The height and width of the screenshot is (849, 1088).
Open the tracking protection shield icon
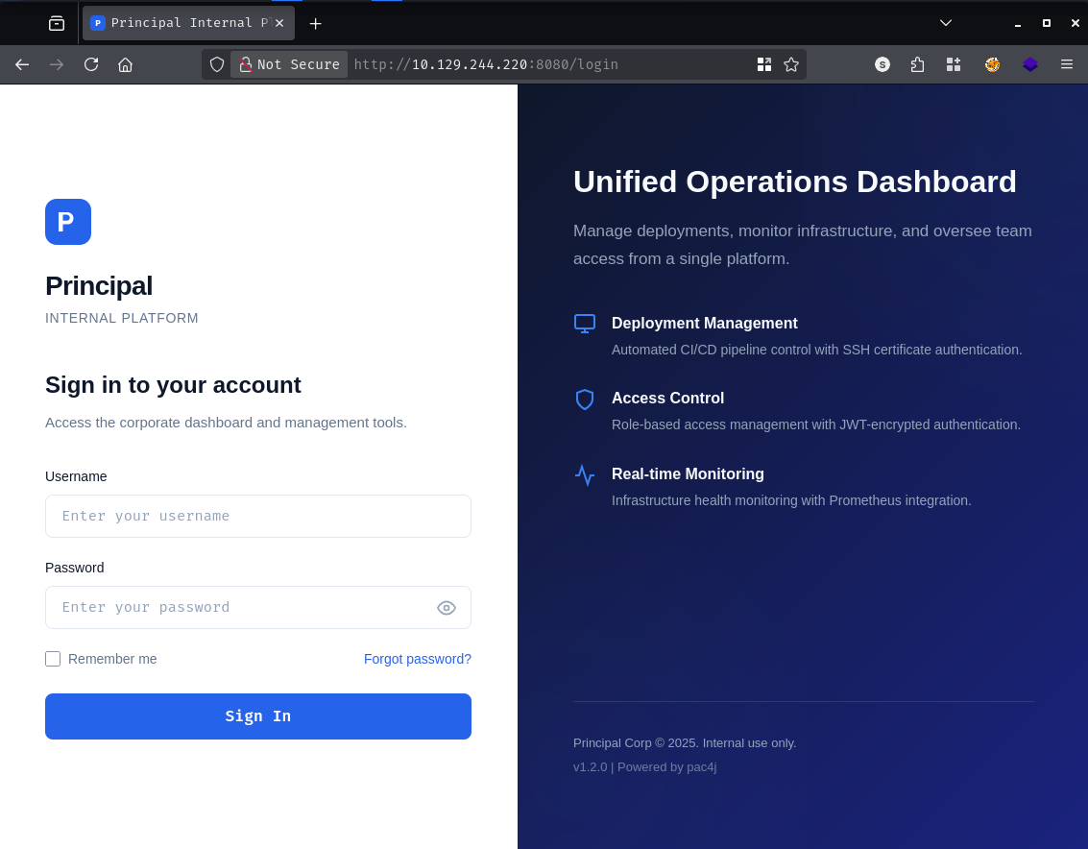(217, 64)
